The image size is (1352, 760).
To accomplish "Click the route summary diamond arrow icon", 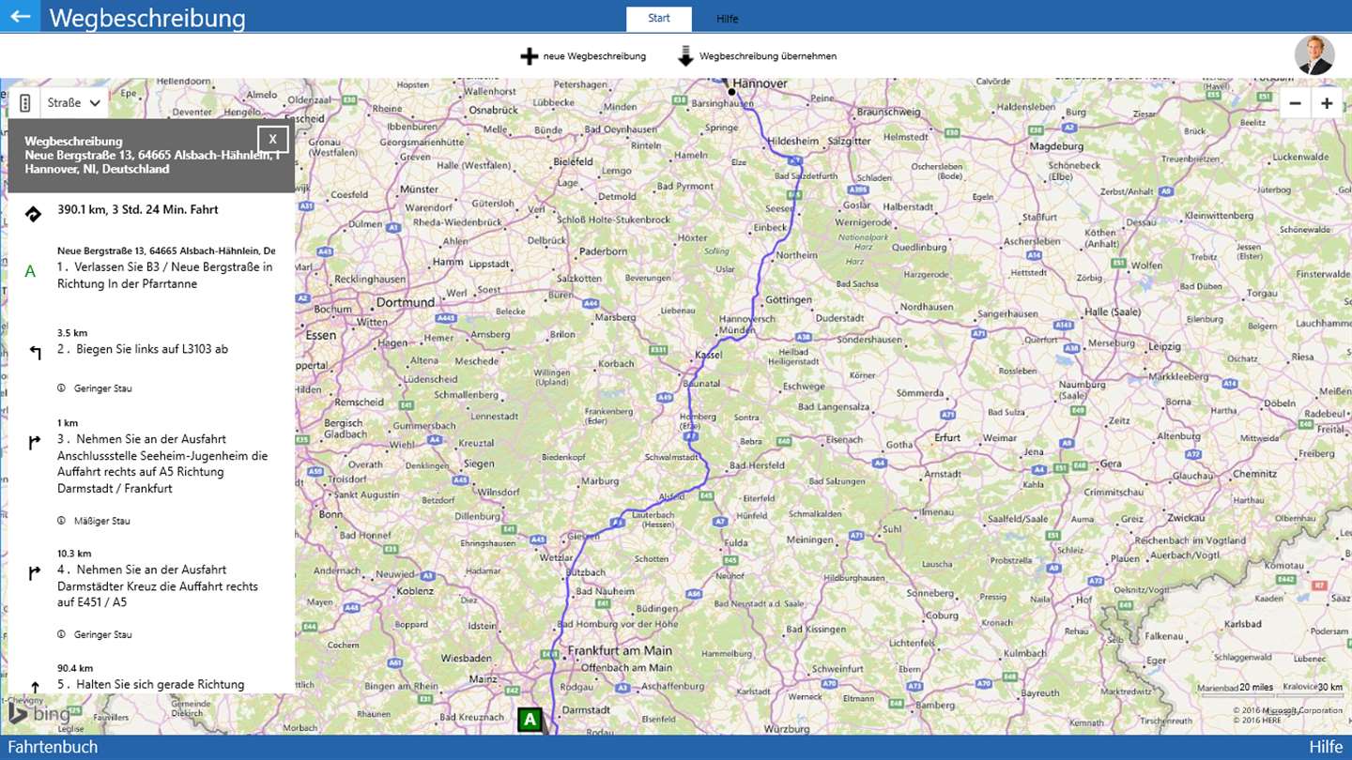I will [33, 214].
